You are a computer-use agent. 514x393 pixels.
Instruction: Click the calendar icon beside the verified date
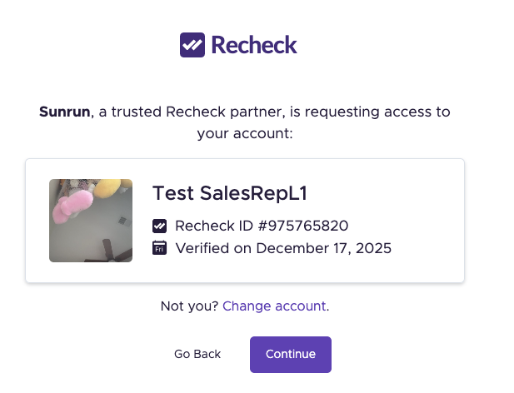(160, 247)
